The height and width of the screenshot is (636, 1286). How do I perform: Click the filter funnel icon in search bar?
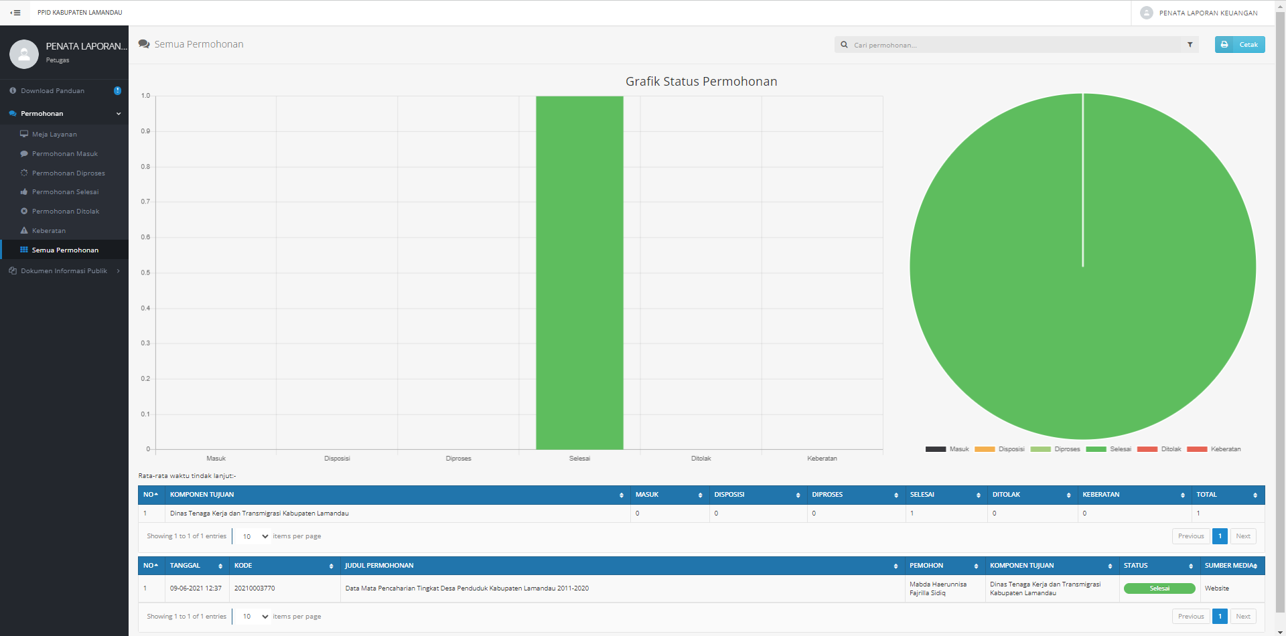[x=1190, y=45]
